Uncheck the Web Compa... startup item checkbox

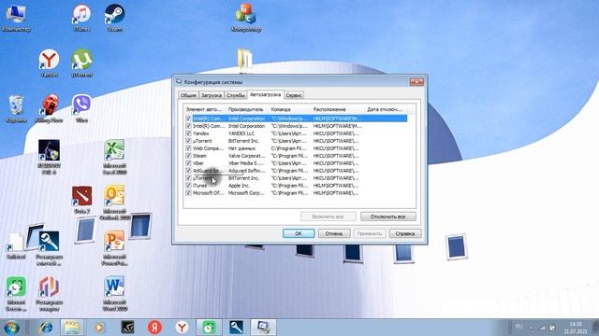pos(188,148)
